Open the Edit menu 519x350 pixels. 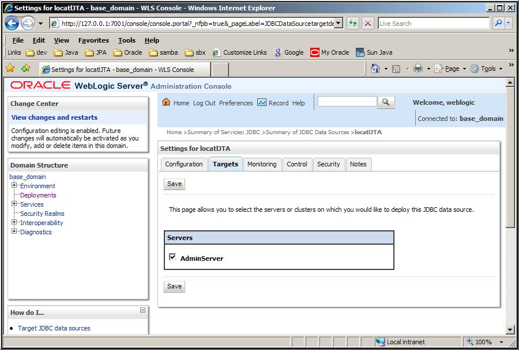point(39,40)
